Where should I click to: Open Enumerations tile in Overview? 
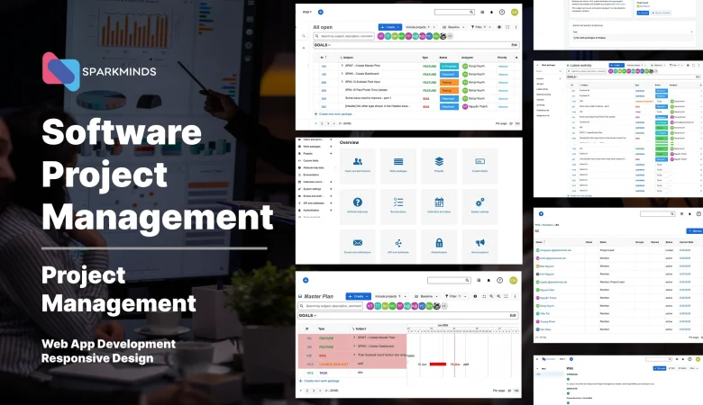(398, 206)
